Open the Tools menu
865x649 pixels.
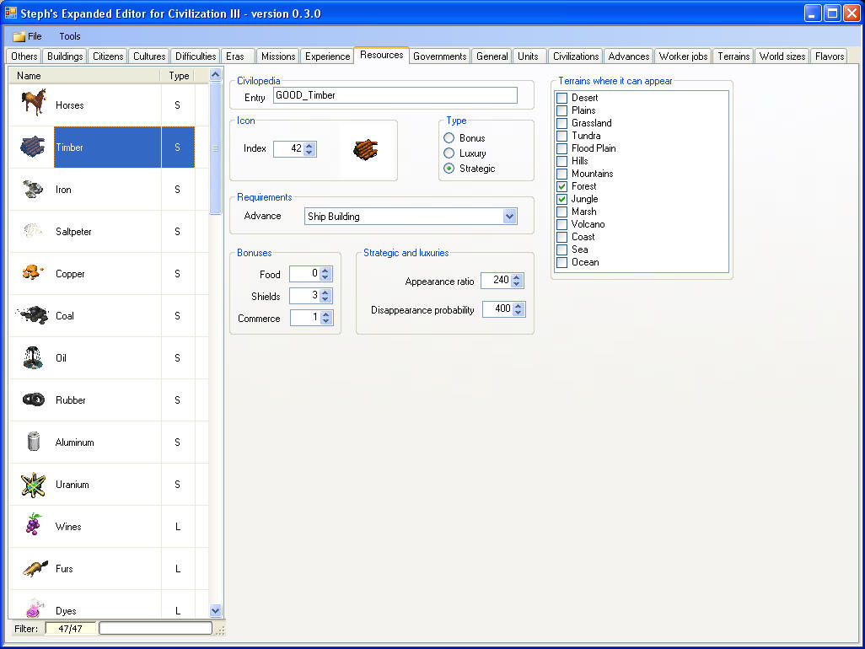coord(69,36)
